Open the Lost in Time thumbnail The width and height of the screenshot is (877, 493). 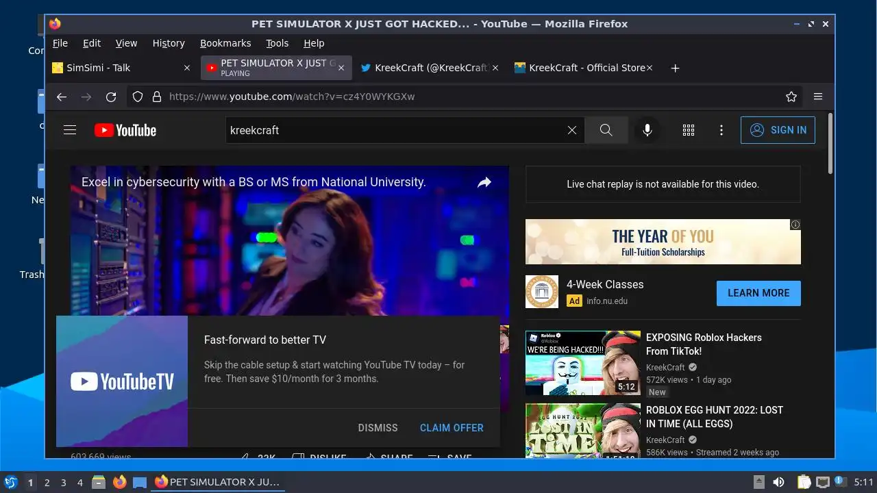pos(583,431)
